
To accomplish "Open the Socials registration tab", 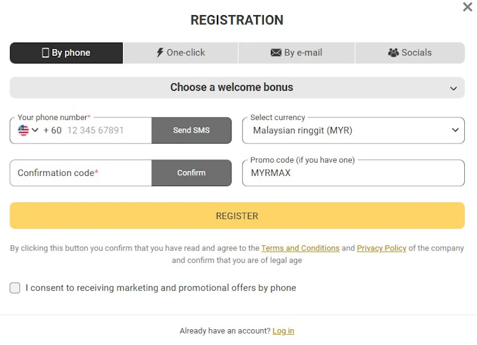I will pos(410,53).
